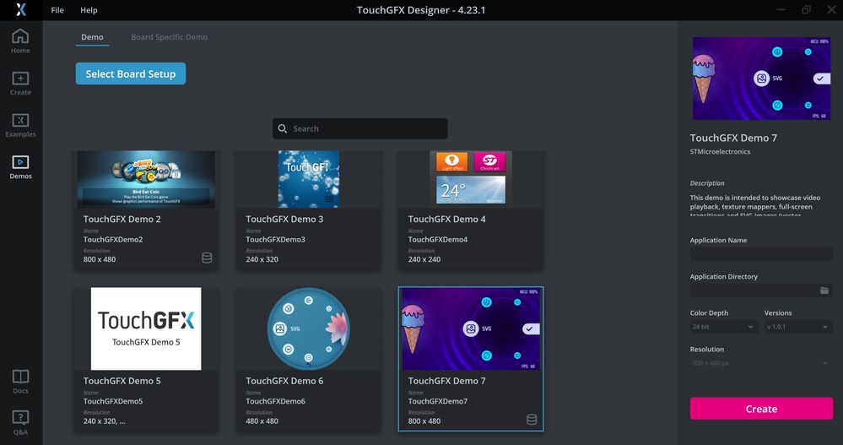Click the TouchGFXDemo3 name value

tap(275, 240)
